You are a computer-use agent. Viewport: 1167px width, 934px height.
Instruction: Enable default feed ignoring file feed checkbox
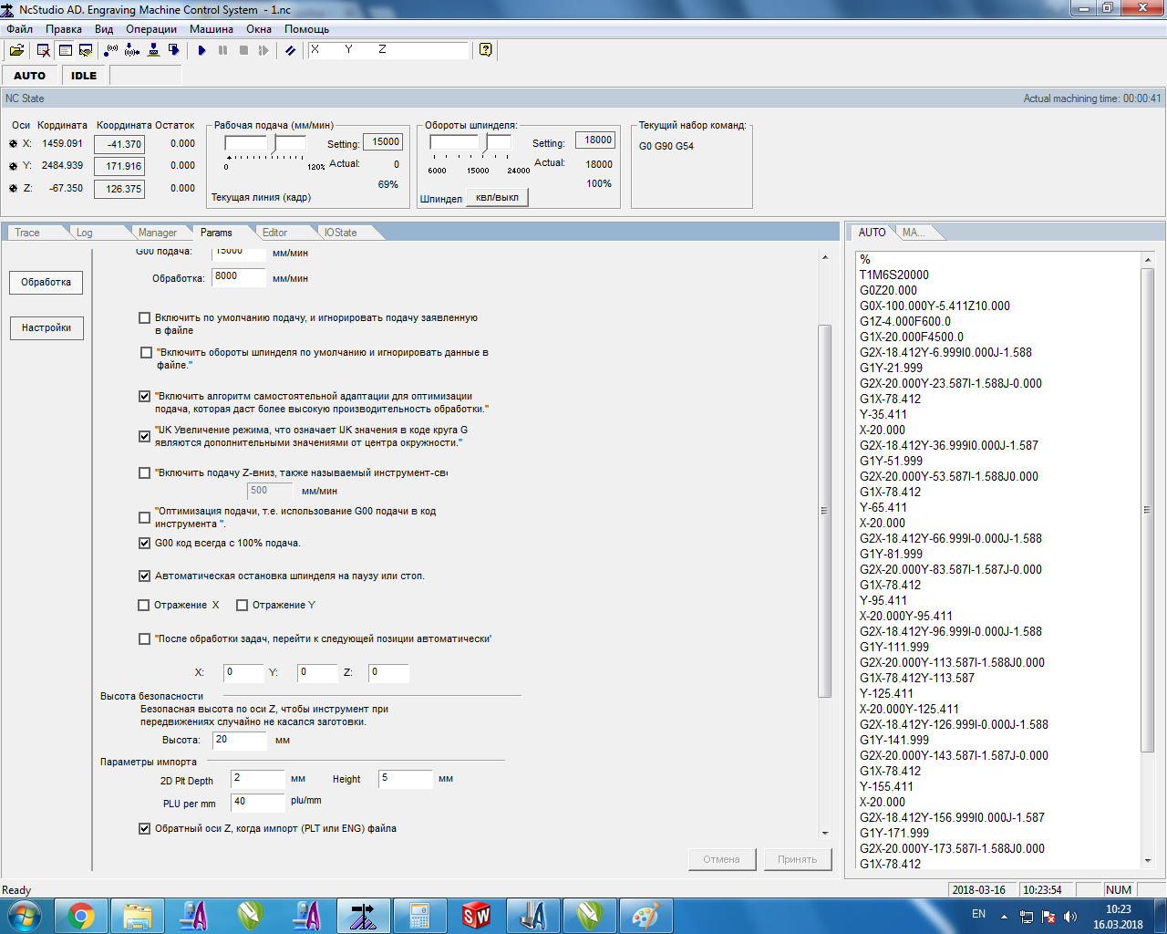click(144, 318)
